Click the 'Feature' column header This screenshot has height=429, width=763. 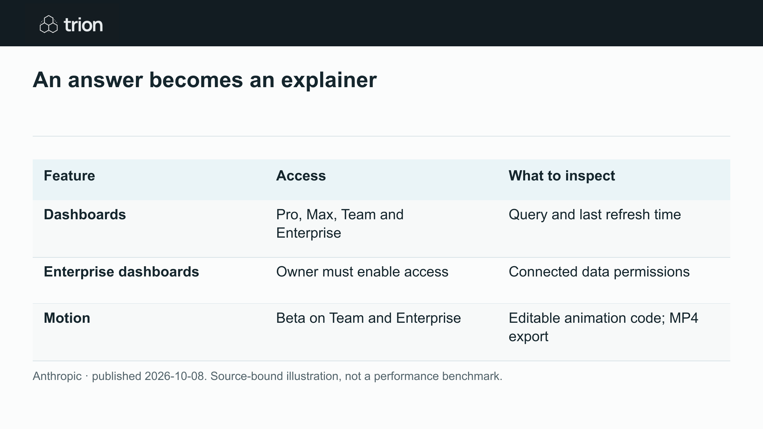(x=69, y=176)
